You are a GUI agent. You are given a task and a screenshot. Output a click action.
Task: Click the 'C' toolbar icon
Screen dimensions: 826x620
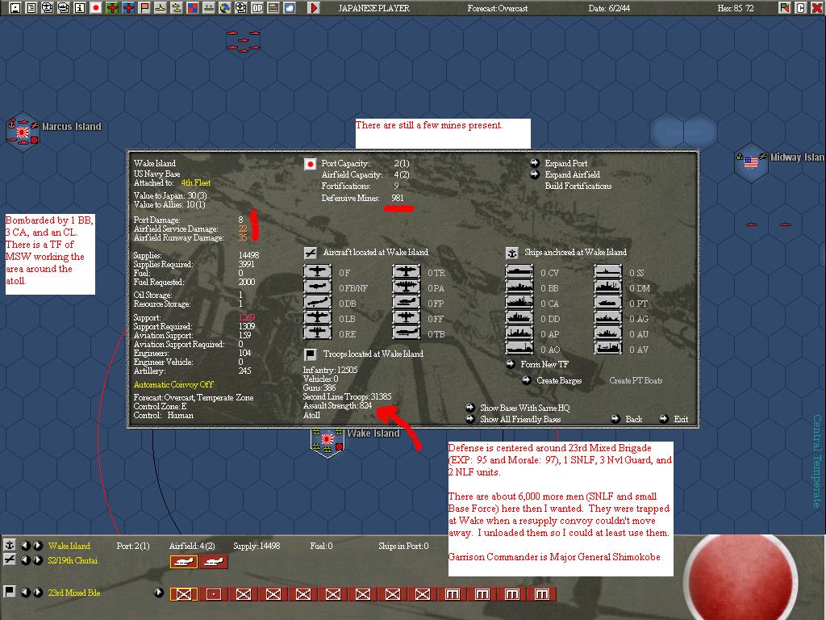[800, 8]
